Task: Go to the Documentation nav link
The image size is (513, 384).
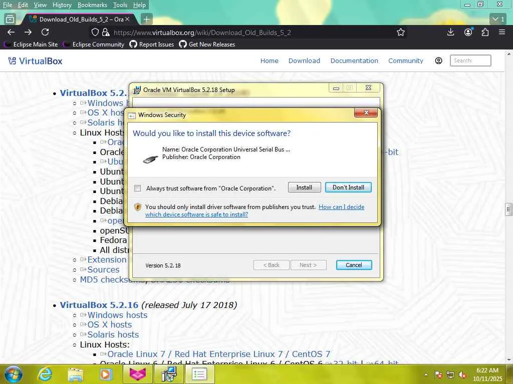Action: [x=354, y=60]
